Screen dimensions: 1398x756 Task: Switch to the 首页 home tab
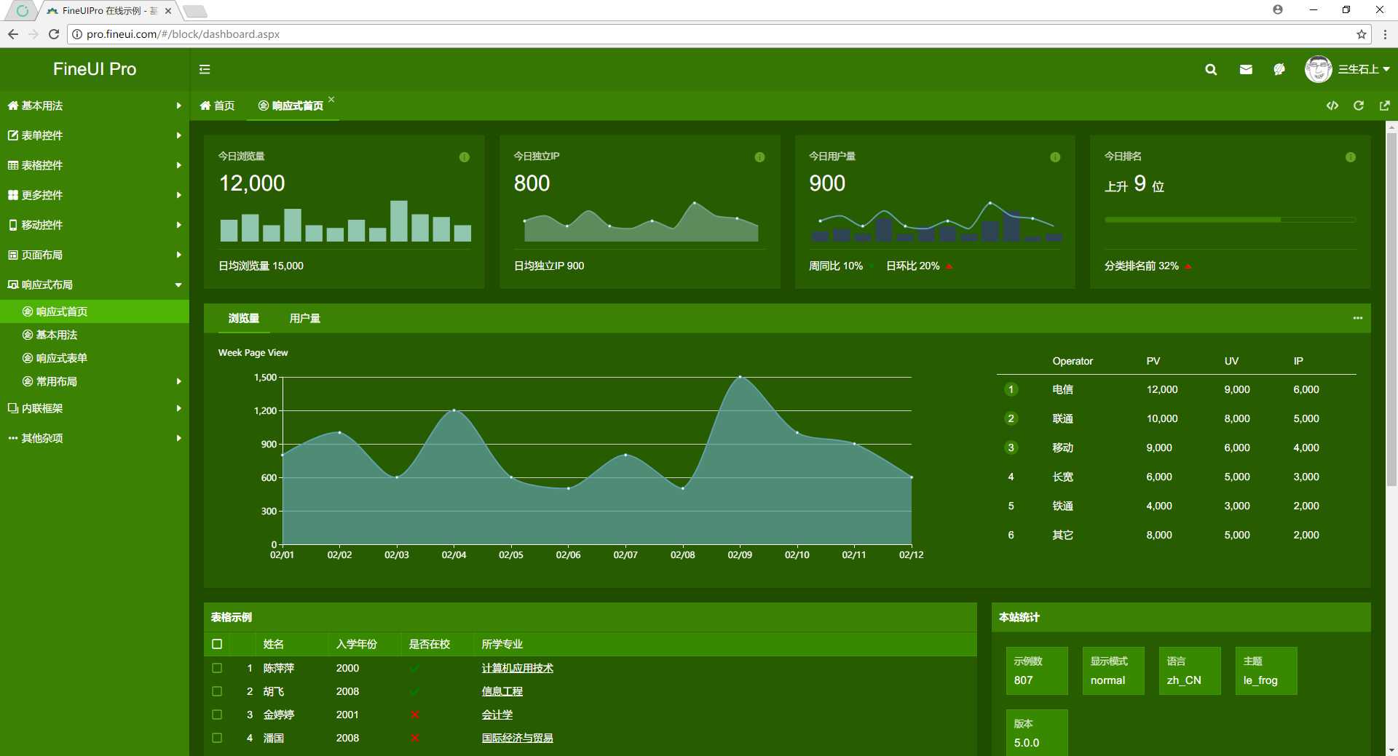click(218, 106)
